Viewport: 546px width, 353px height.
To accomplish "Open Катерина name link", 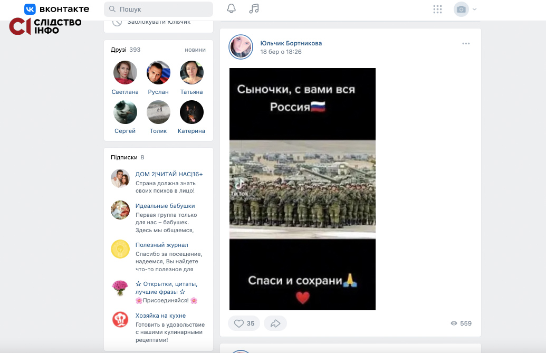I will click(191, 131).
